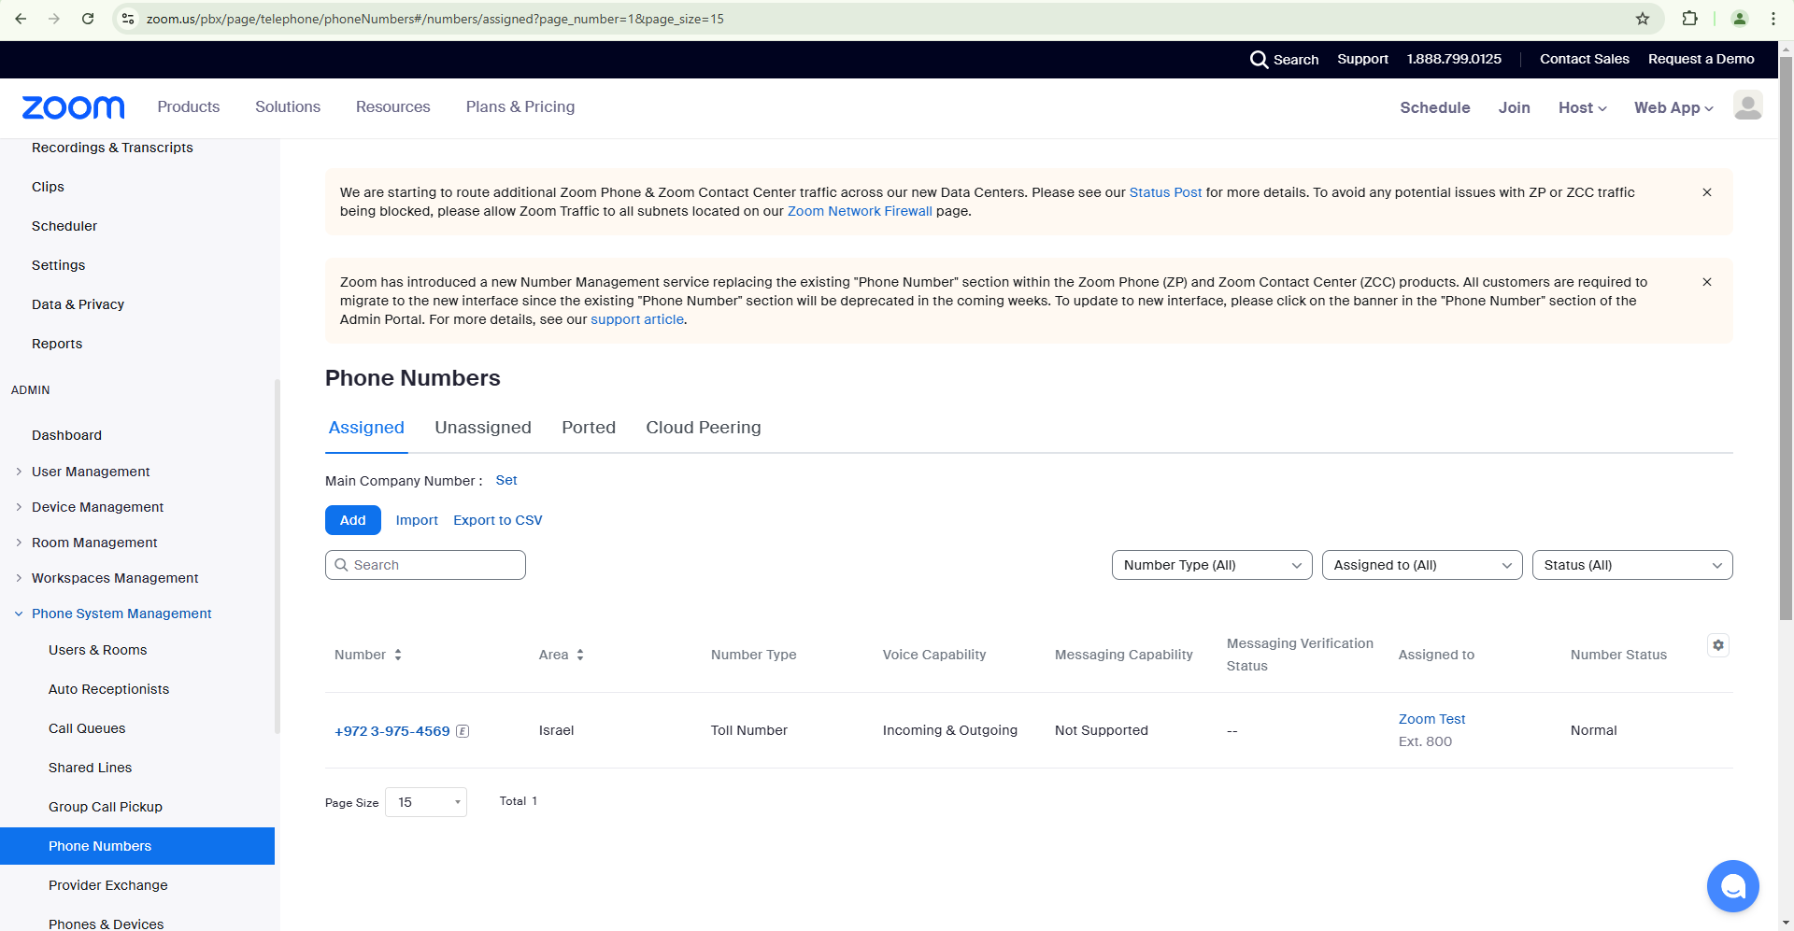Viewport: 1794px width, 931px height.
Task: Open the browser extensions puzzle icon
Action: tap(1689, 19)
